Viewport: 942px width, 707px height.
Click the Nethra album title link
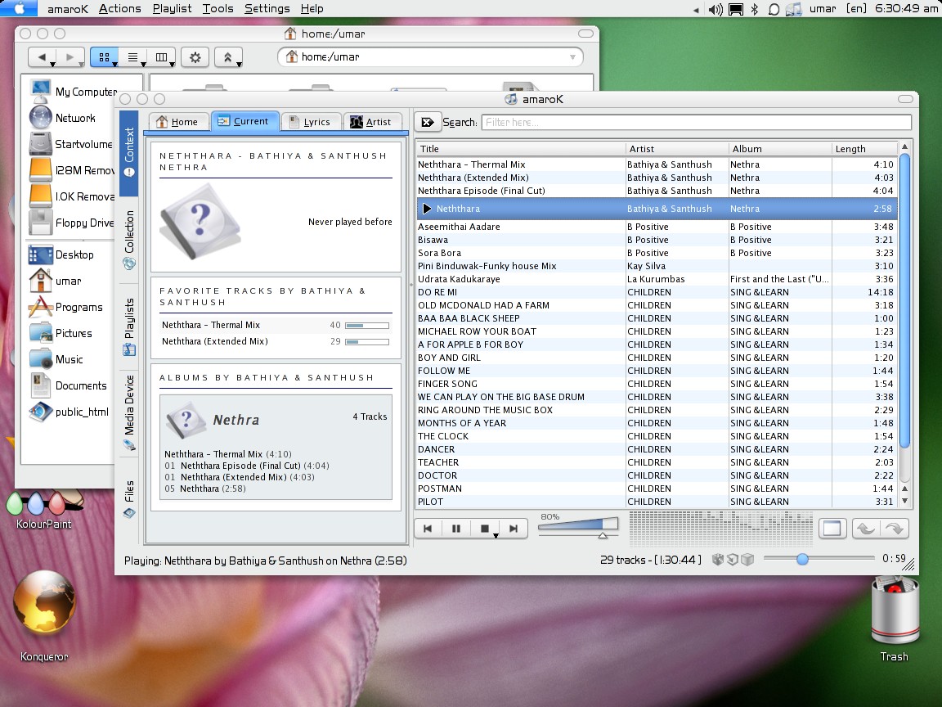click(236, 420)
